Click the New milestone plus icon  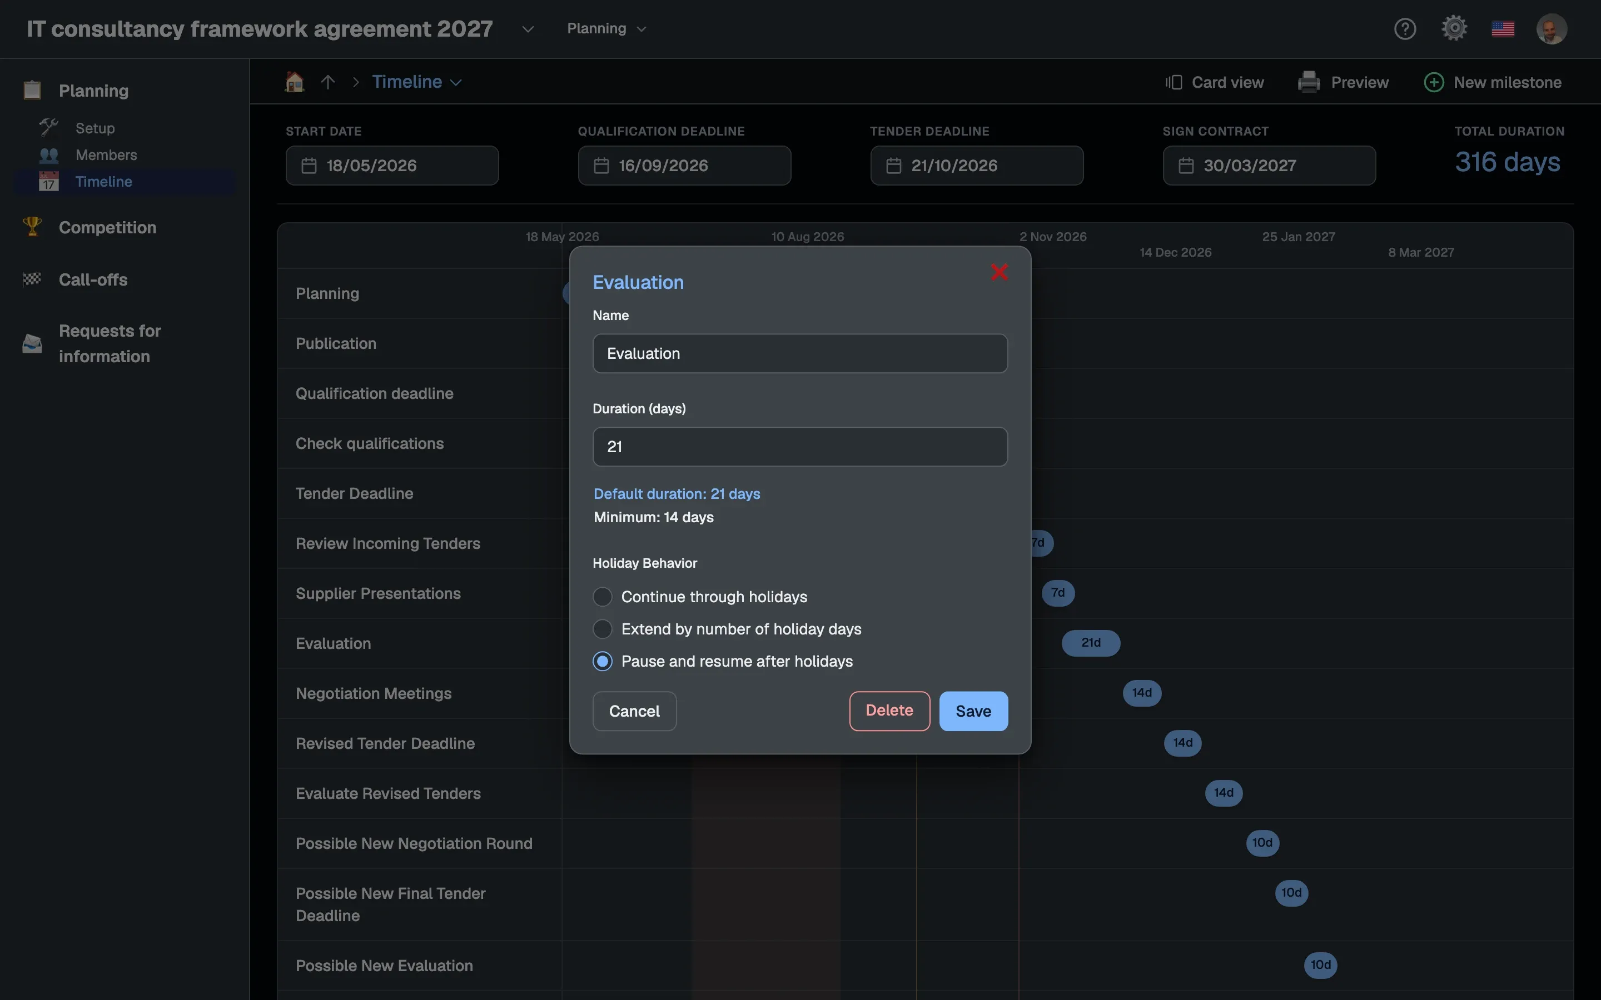click(x=1433, y=83)
